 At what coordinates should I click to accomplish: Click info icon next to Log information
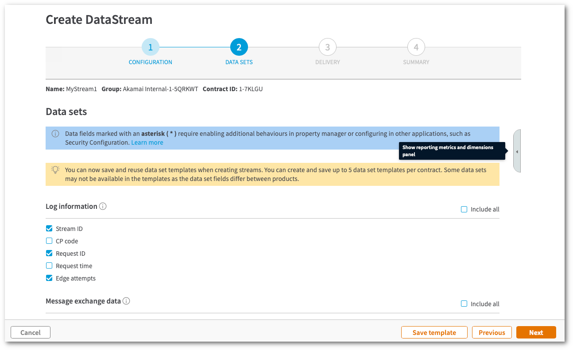point(103,206)
